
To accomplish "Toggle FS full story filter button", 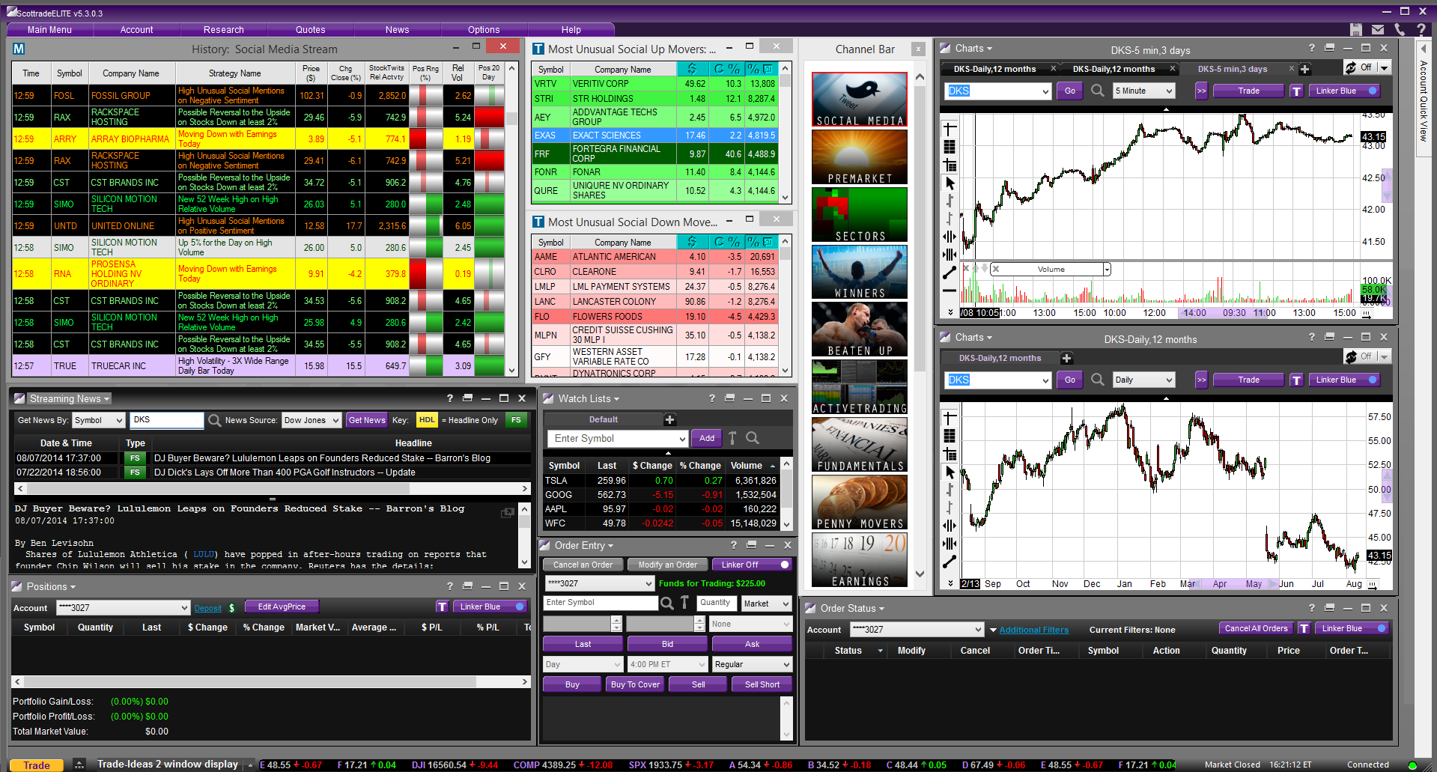I will (x=516, y=420).
